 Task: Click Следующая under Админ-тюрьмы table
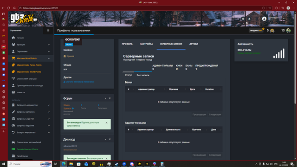point(215,155)
